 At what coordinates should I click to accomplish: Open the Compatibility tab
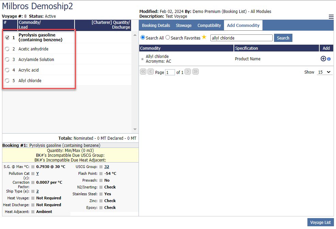[209, 26]
